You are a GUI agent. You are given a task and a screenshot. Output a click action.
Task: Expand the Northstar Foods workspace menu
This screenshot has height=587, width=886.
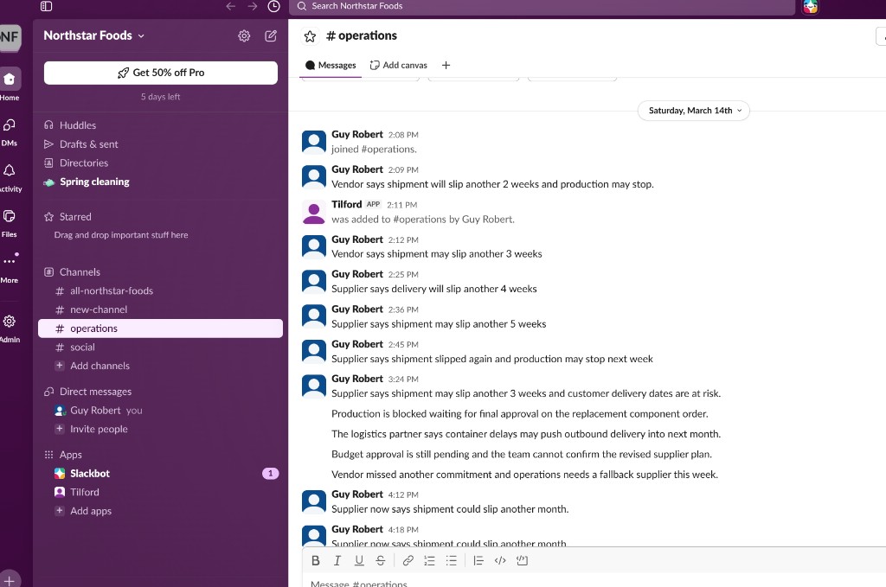tap(93, 35)
